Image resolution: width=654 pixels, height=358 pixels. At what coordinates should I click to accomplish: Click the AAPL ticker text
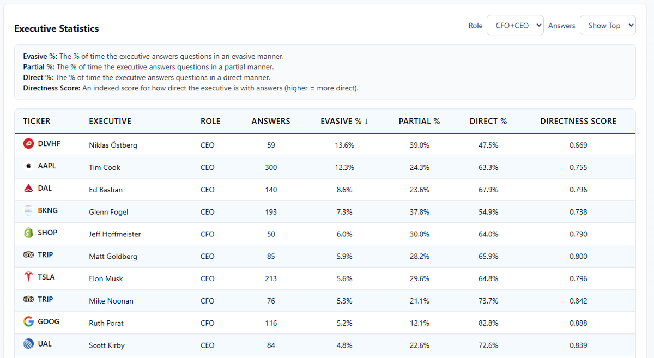[47, 167]
